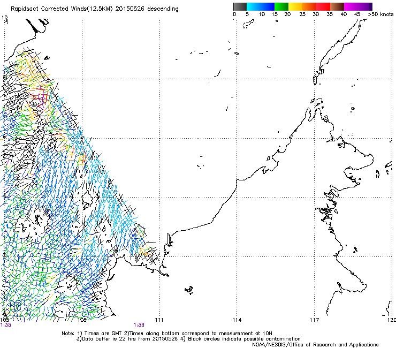
Task: Click the 'Times are GMT' note text
Action: [102, 334]
